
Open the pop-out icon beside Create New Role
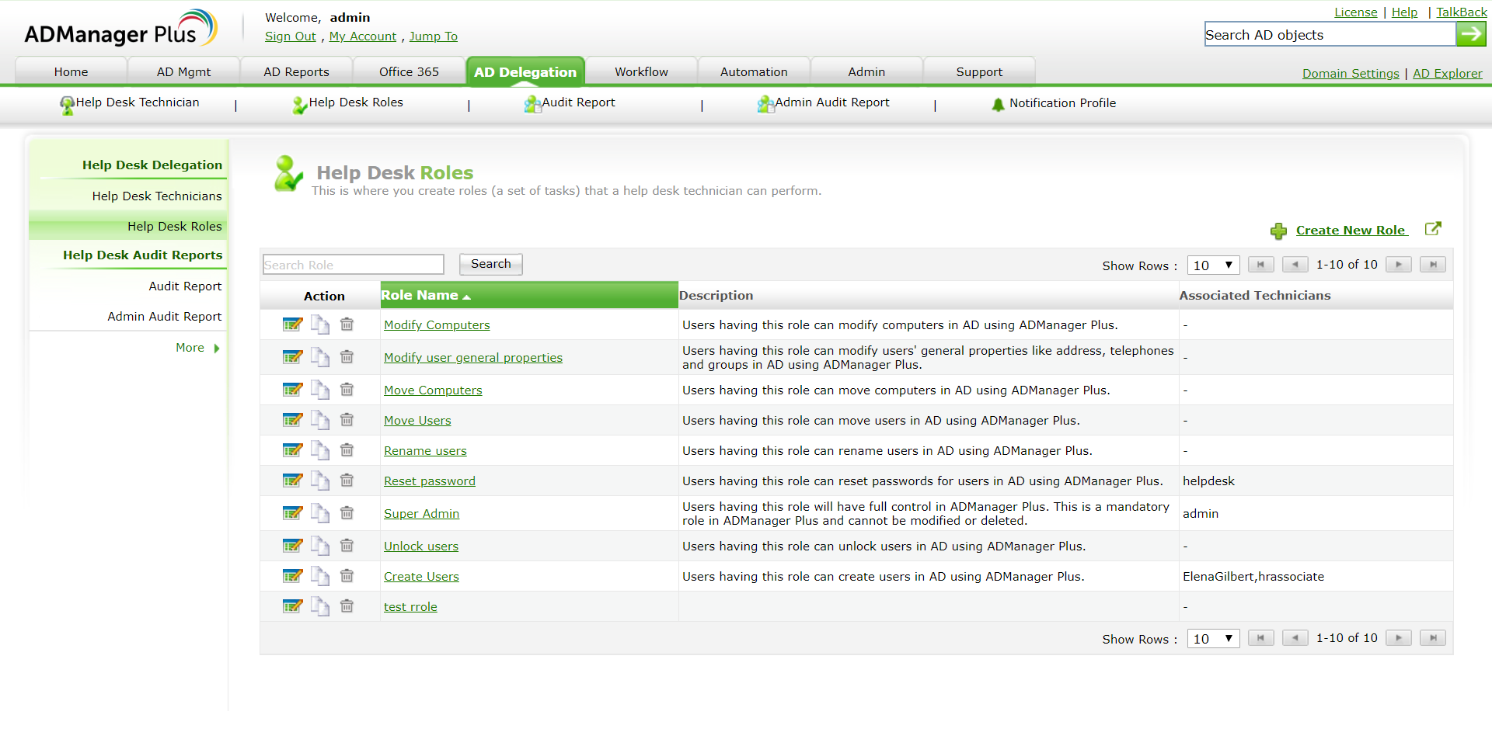click(1433, 229)
